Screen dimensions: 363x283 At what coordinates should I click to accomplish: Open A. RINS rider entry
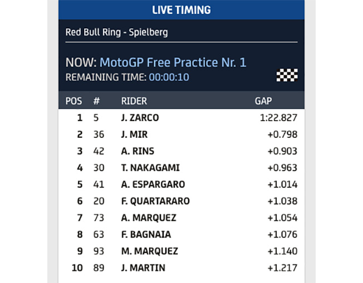pos(138,151)
